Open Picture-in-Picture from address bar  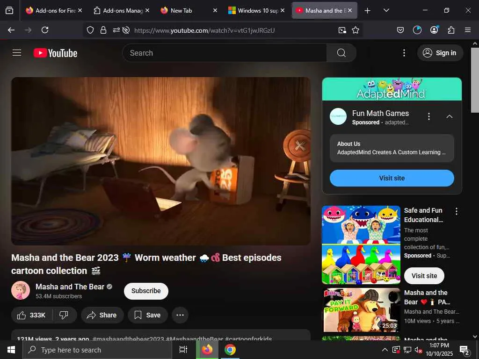pos(342,30)
